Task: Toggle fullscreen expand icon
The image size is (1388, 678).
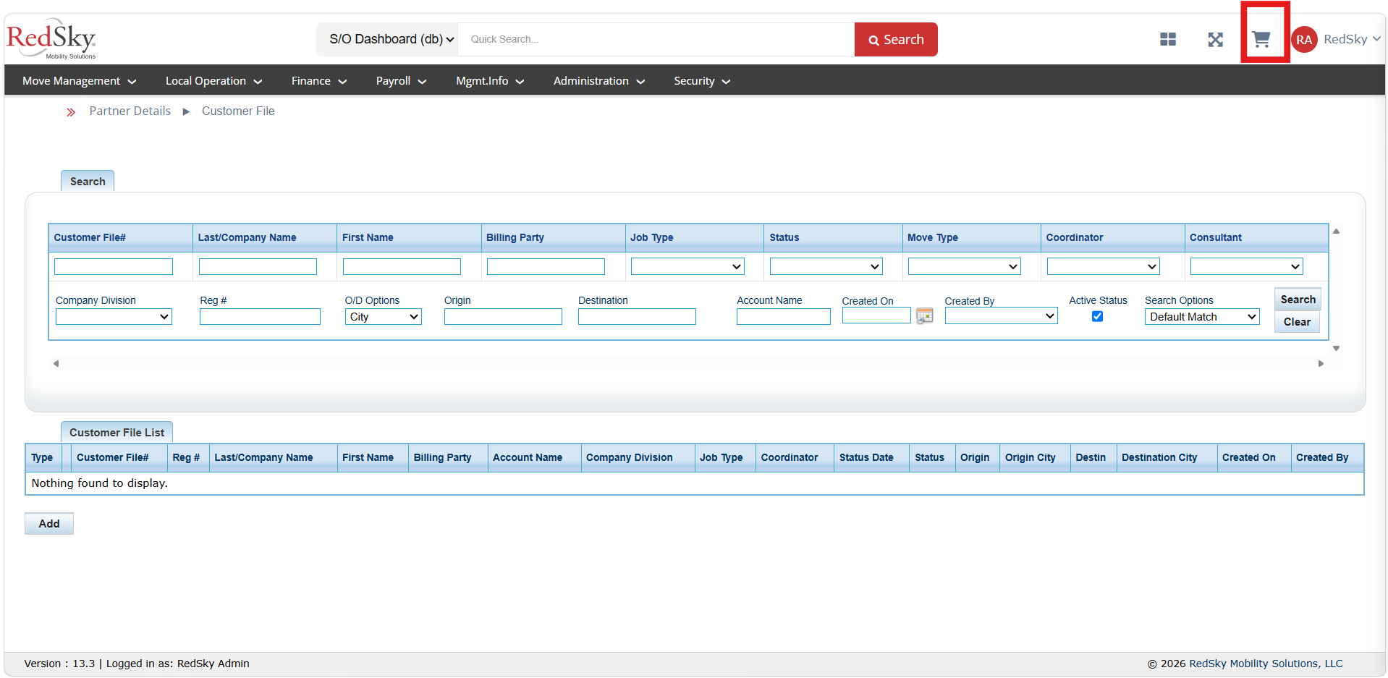Action: pos(1215,39)
